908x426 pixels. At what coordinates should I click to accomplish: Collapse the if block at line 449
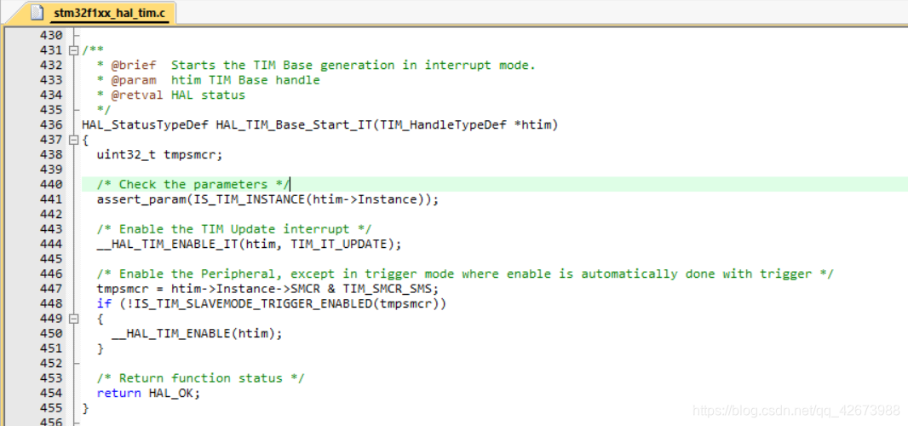click(x=73, y=319)
